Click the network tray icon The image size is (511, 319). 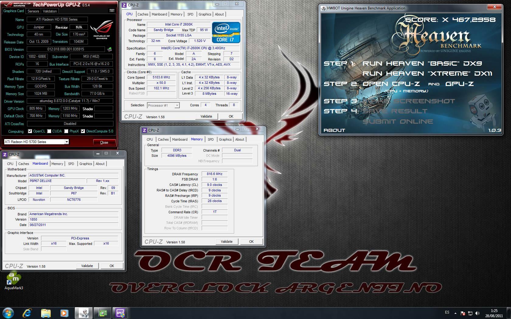tap(470, 313)
